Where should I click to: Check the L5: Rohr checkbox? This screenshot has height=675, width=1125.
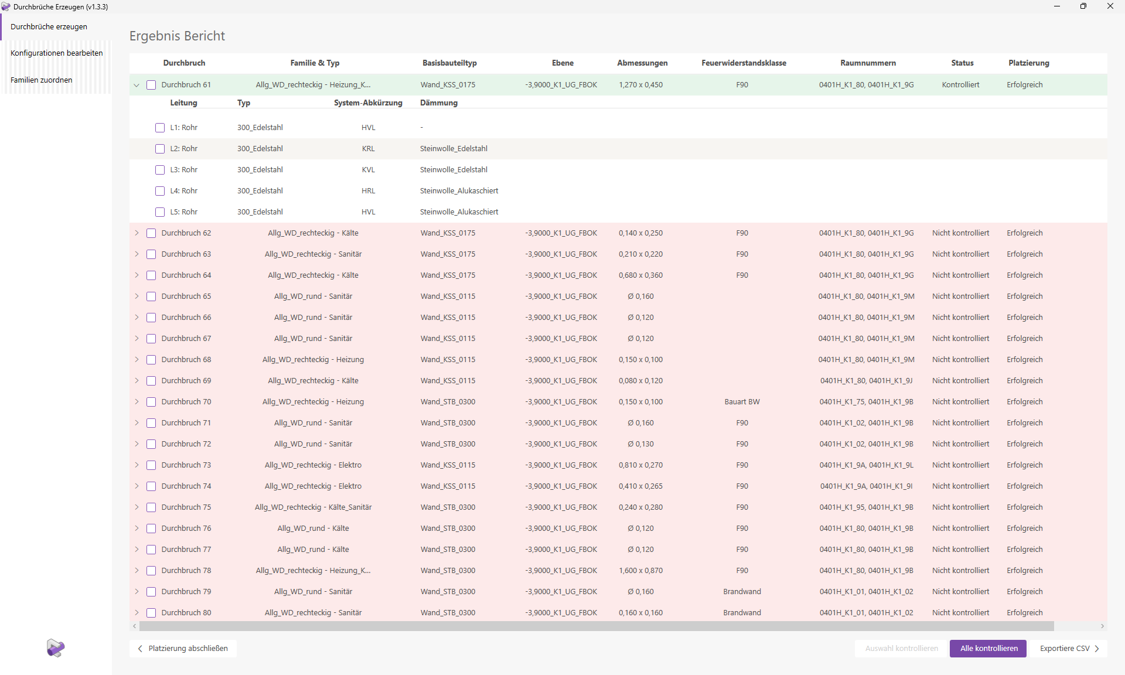pos(159,212)
